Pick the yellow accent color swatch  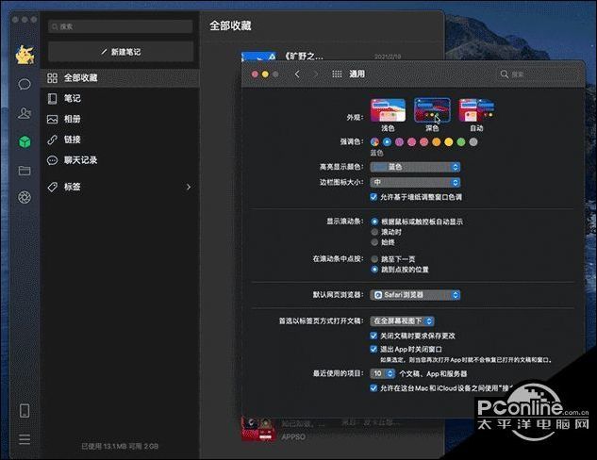449,142
